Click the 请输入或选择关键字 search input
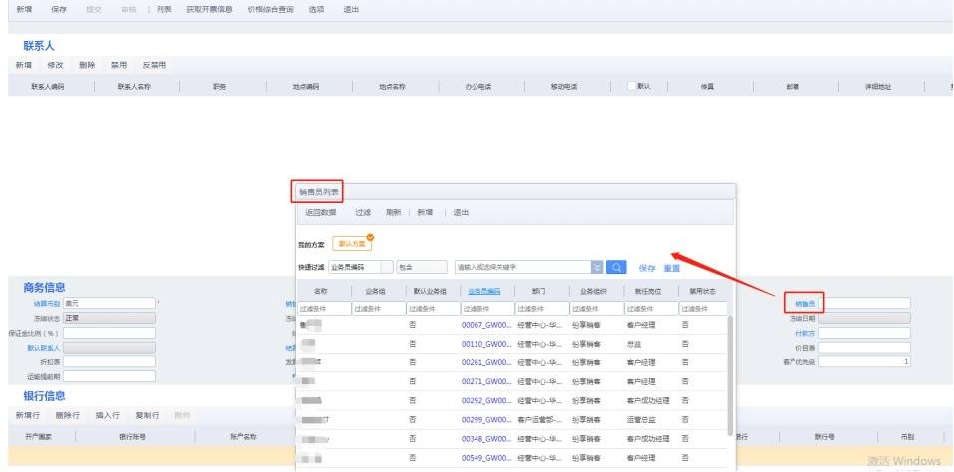This screenshot has height=472, width=954. click(x=522, y=267)
